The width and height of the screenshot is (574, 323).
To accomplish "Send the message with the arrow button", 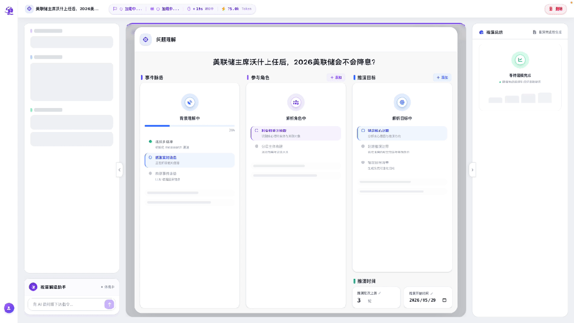I will 109,304.
